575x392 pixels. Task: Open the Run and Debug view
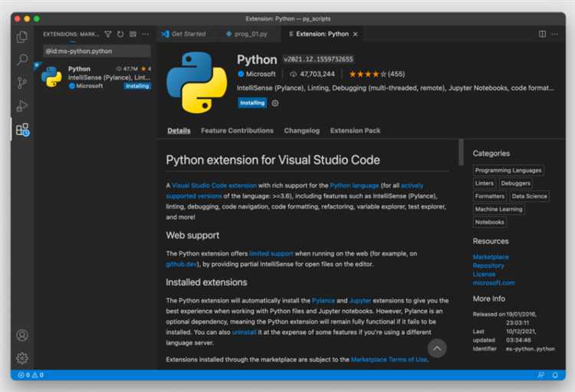click(x=22, y=106)
